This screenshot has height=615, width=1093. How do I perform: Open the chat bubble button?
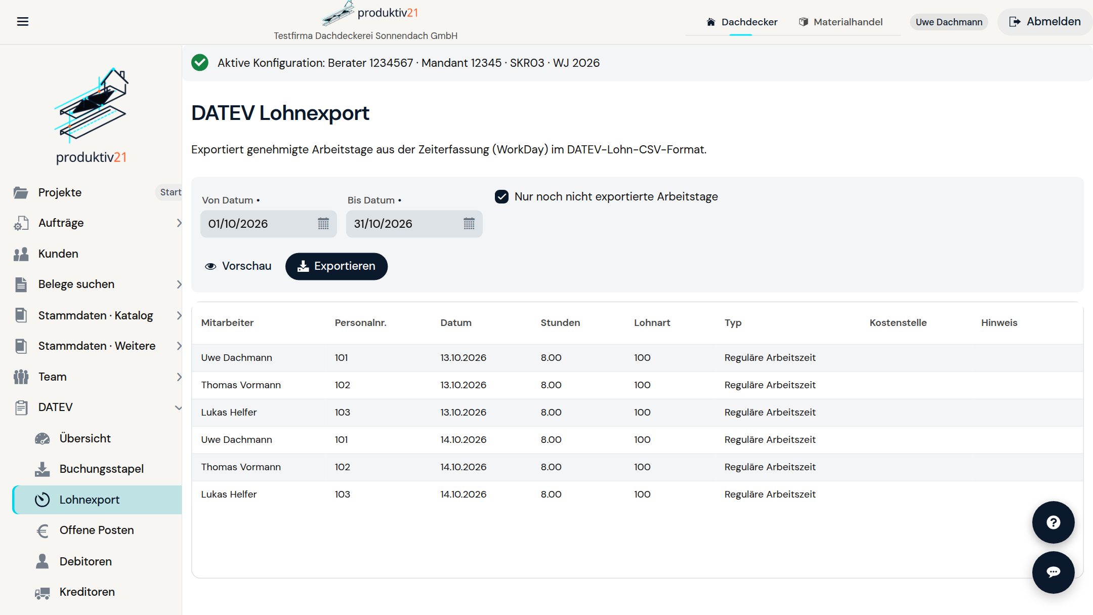point(1053,572)
